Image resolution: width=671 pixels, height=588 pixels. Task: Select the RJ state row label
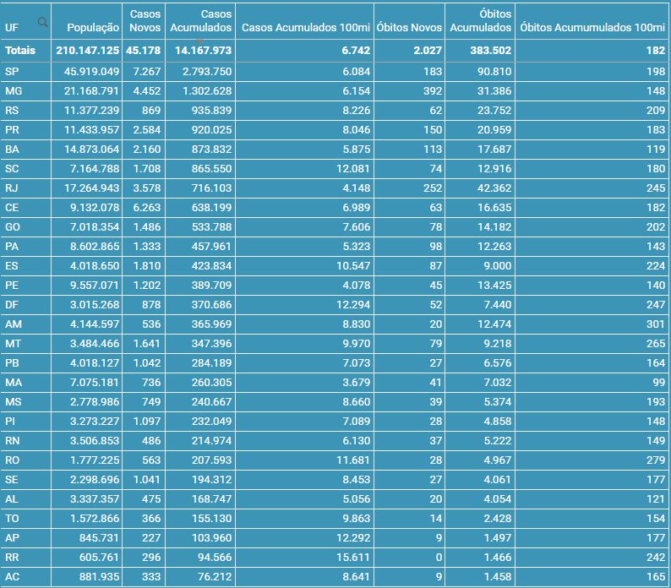point(12,188)
